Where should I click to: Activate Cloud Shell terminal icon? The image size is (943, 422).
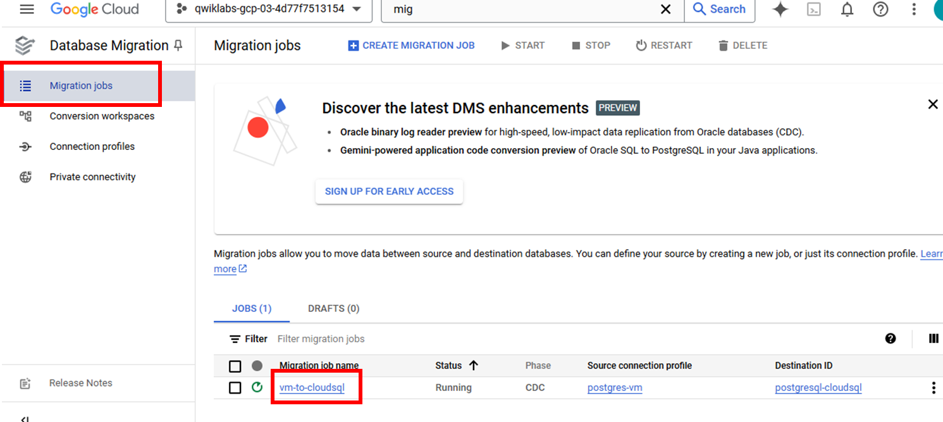pos(815,9)
